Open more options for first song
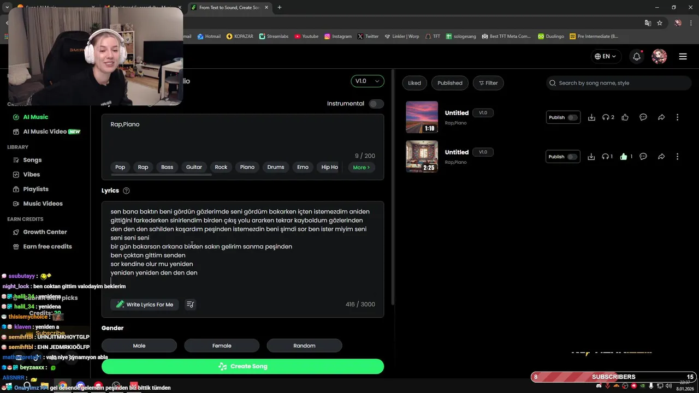This screenshot has width=699, height=393. click(x=677, y=117)
